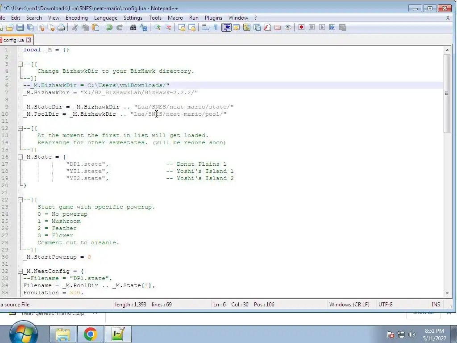Click the length : 1,393 status field

(x=131, y=305)
